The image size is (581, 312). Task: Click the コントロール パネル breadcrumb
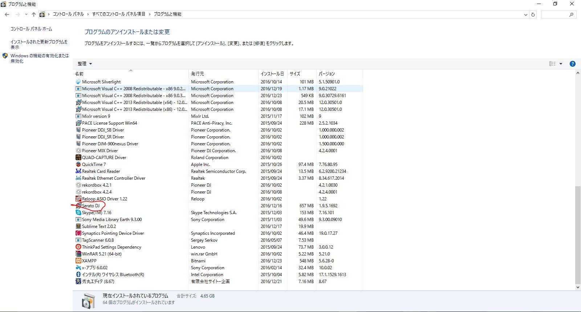tap(68, 14)
